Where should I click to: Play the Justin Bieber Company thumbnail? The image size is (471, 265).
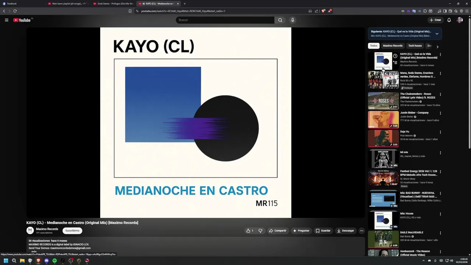(383, 120)
